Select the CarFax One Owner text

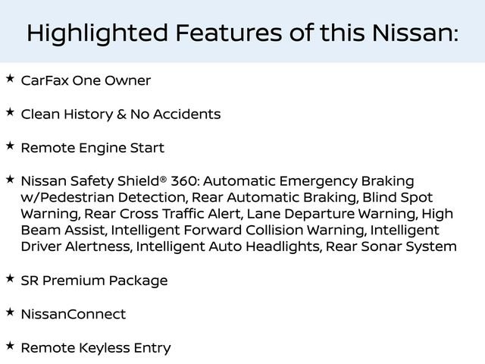[86, 80]
